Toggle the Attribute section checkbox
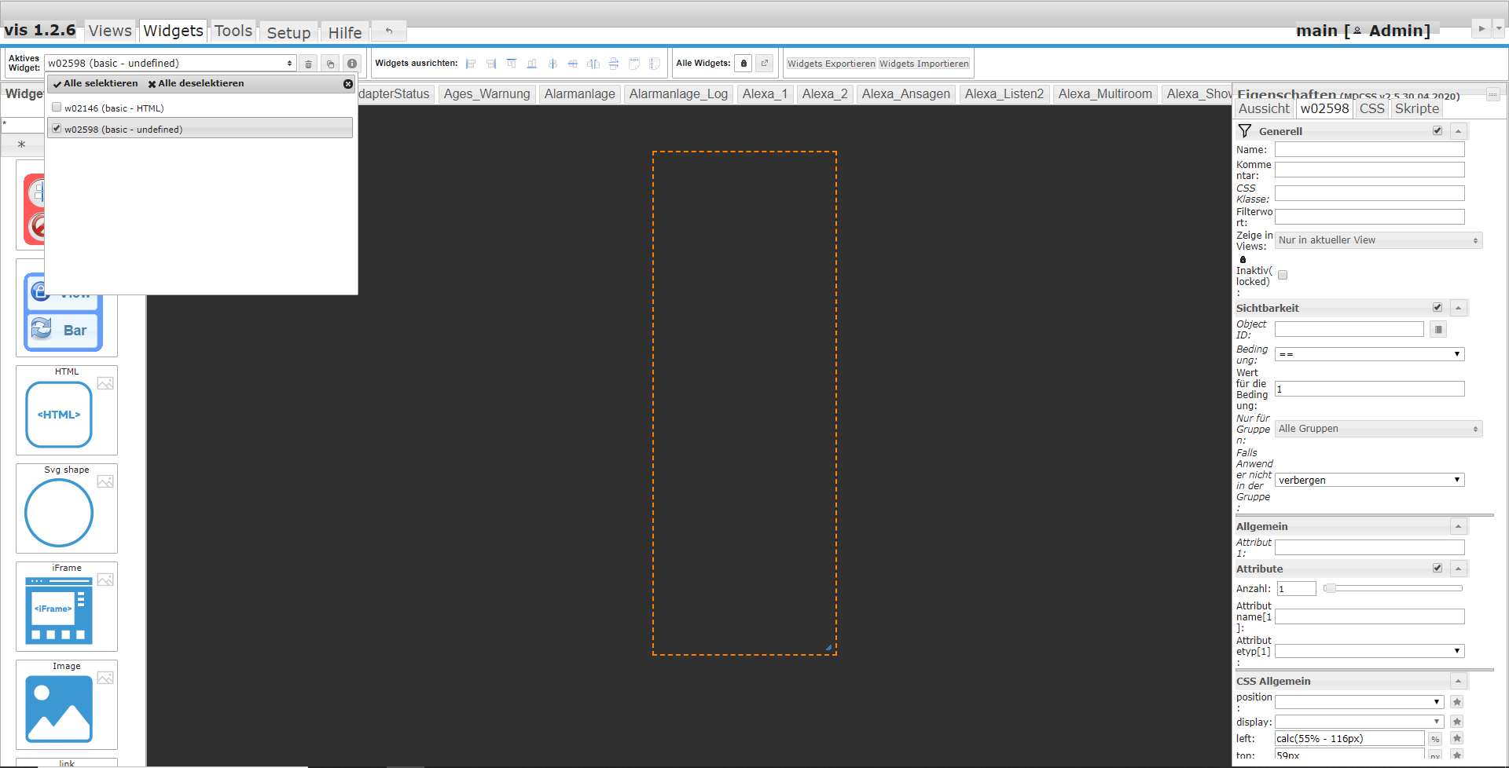The image size is (1509, 768). [1437, 568]
